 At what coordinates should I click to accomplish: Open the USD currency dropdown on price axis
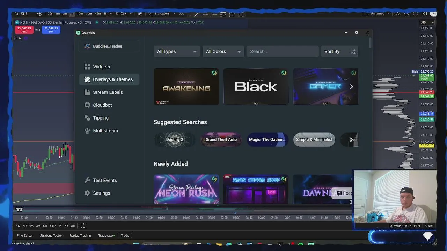pyautogui.click(x=427, y=22)
